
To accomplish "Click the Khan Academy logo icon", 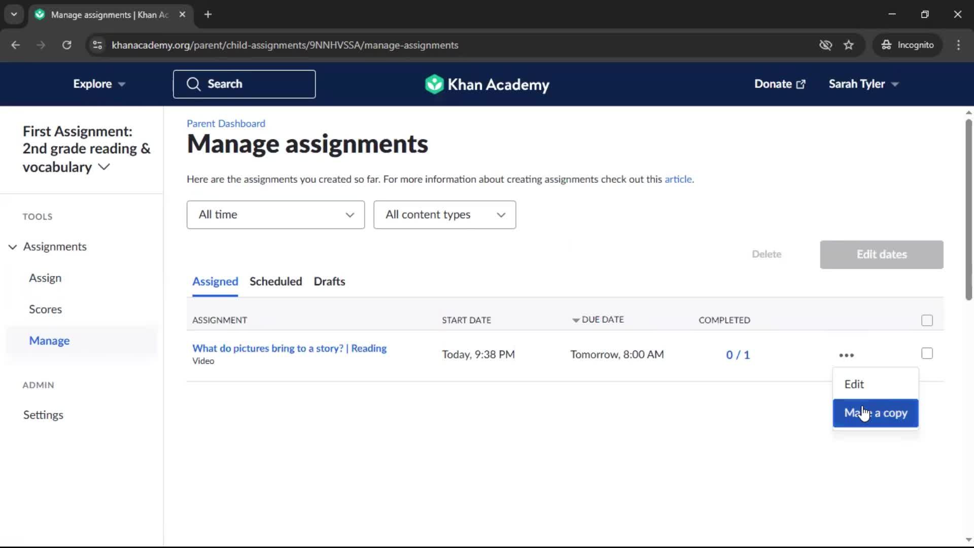I will [x=434, y=84].
